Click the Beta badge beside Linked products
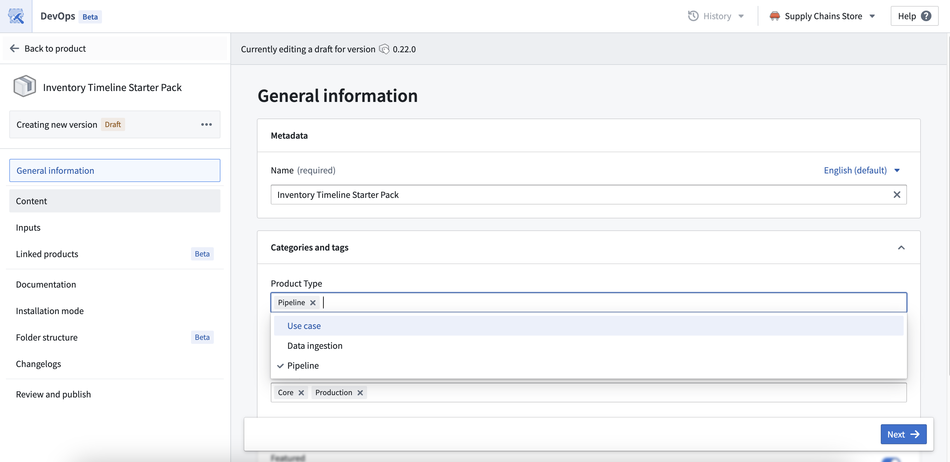Screen dimensions: 950x462 202,254
